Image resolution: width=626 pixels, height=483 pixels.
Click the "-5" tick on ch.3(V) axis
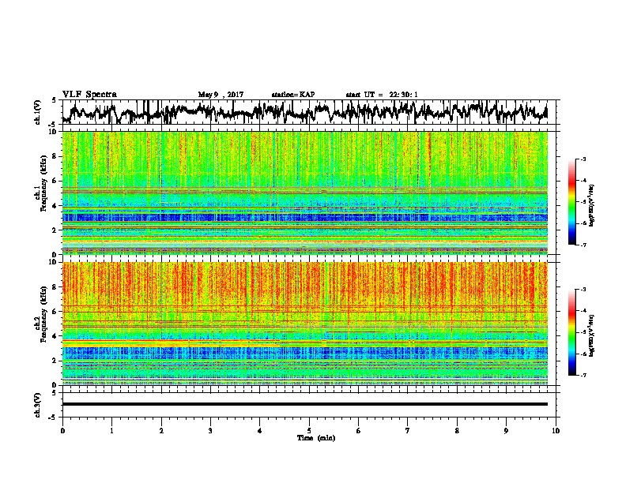click(x=54, y=417)
